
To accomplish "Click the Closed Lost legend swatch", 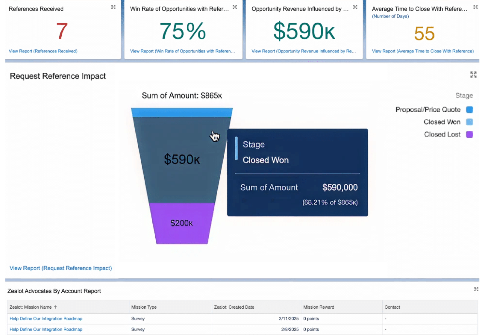I will (469, 134).
